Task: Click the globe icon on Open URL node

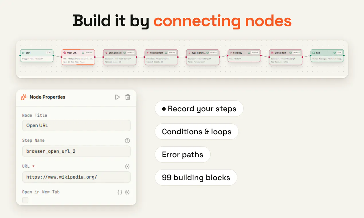Action: [x=65, y=53]
